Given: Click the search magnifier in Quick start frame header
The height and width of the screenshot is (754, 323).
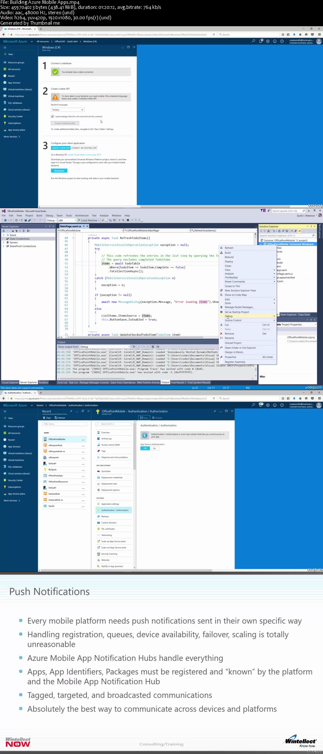Looking at the screenshot, I should coord(253,41).
